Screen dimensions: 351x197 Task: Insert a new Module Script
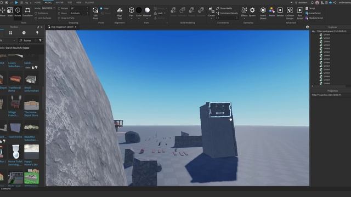314,18
